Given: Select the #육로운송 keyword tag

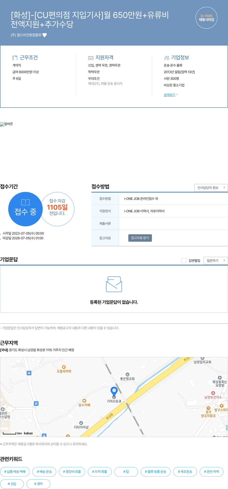Looking at the screenshot, I should (x=185, y=472).
